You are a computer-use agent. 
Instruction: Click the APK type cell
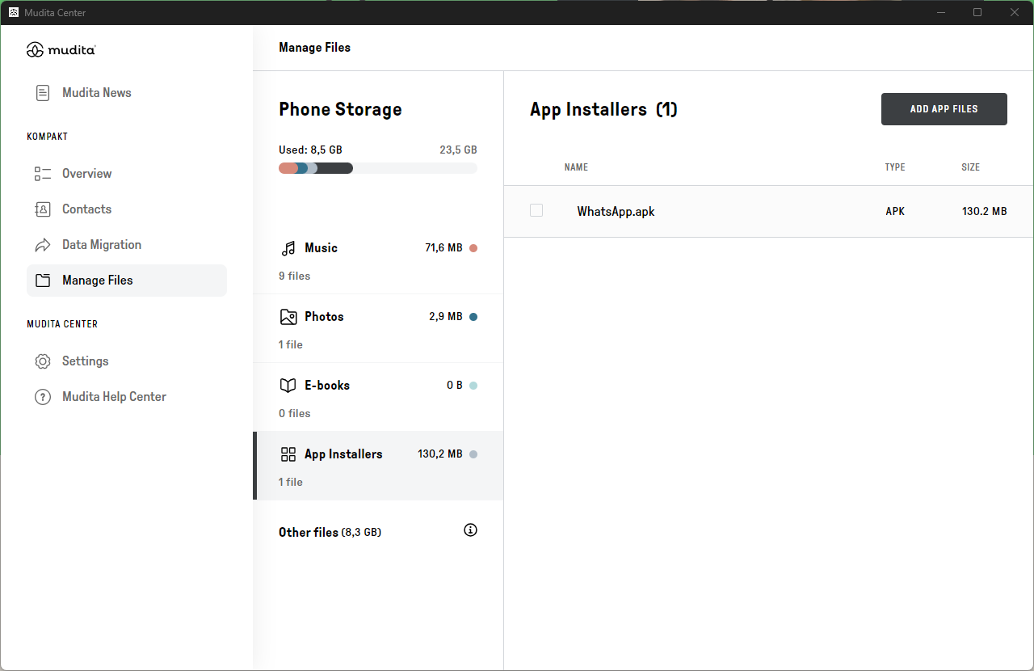pos(895,211)
